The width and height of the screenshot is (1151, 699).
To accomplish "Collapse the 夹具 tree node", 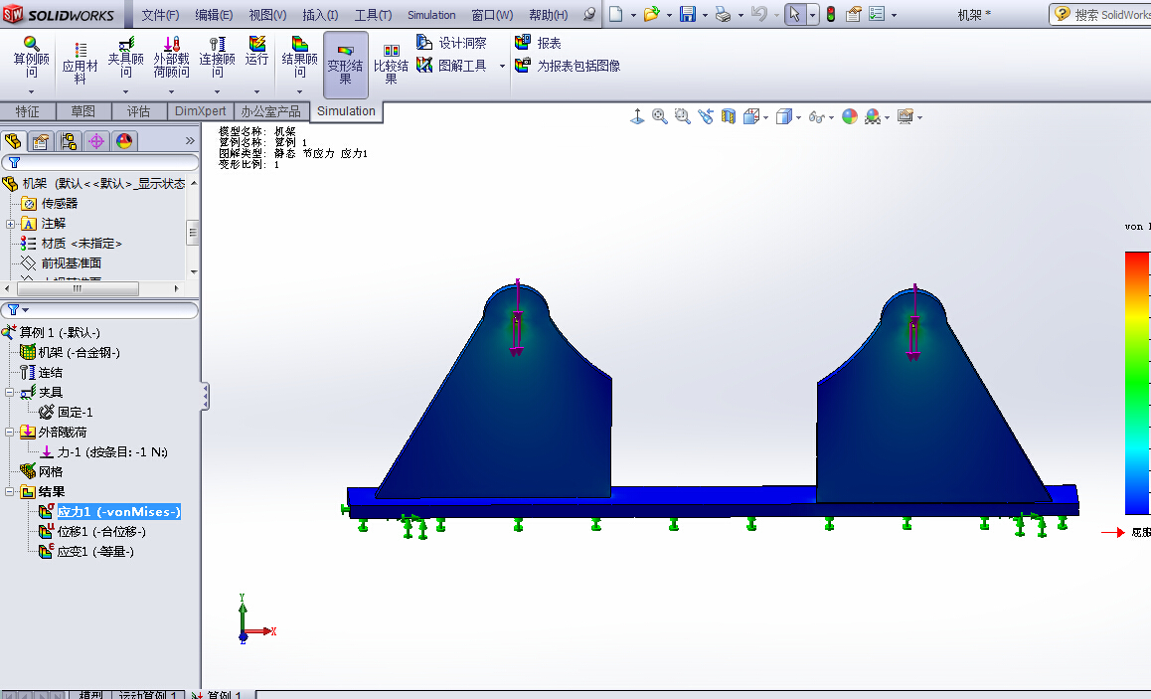I will coord(10,392).
